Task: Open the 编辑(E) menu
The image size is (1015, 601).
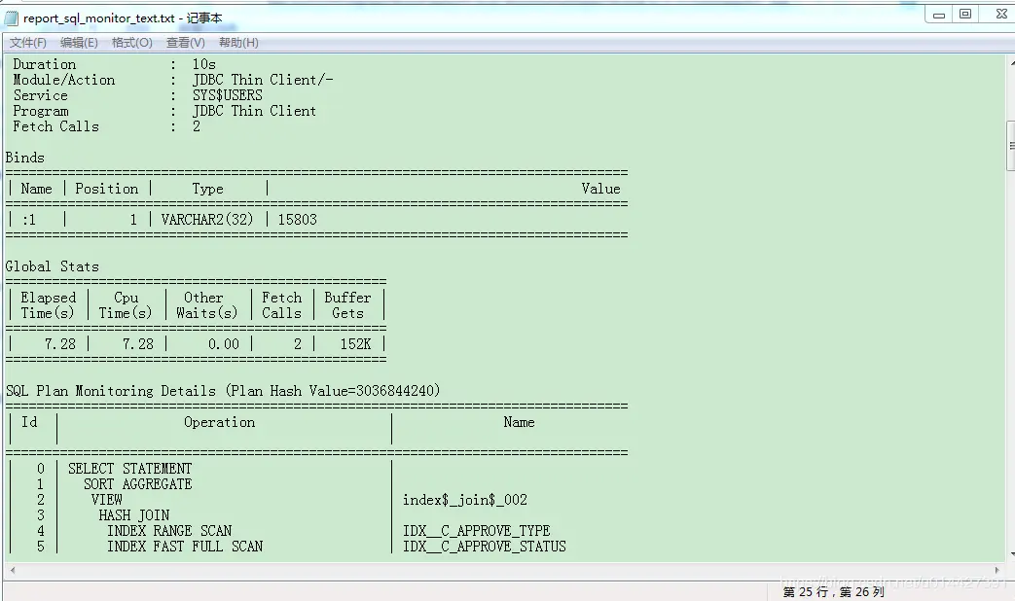Action: coord(79,43)
